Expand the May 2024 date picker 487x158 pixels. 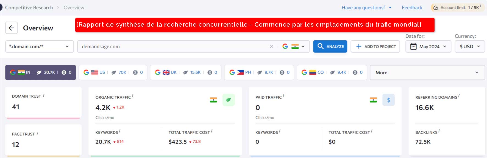coord(428,46)
